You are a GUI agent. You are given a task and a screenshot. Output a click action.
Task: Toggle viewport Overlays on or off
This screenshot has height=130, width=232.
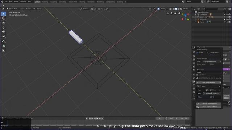pos(159,9)
